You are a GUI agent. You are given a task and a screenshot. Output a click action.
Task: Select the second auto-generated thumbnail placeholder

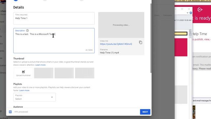(x=64, y=73)
